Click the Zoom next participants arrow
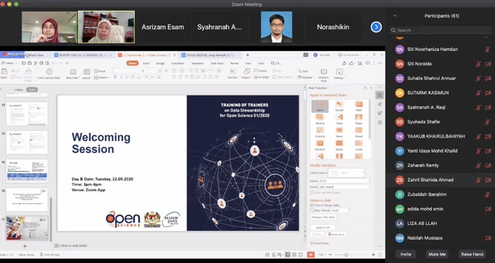This screenshot has width=495, height=263. pos(376,27)
